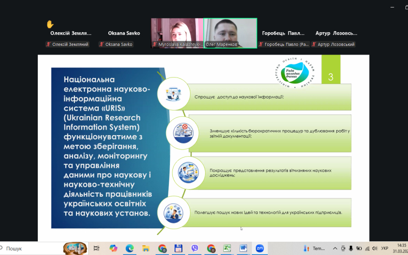Click muted mic icon on Myroslava Kalashnyk video
Screen dimensions: 408x255
pos(155,44)
